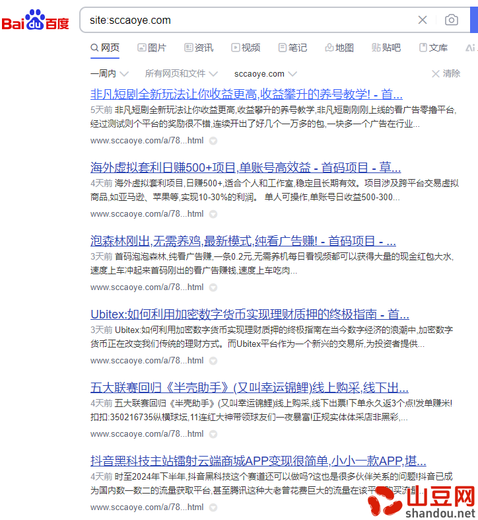Expand the 一周内 time filter
The image size is (478, 520).
point(109,73)
